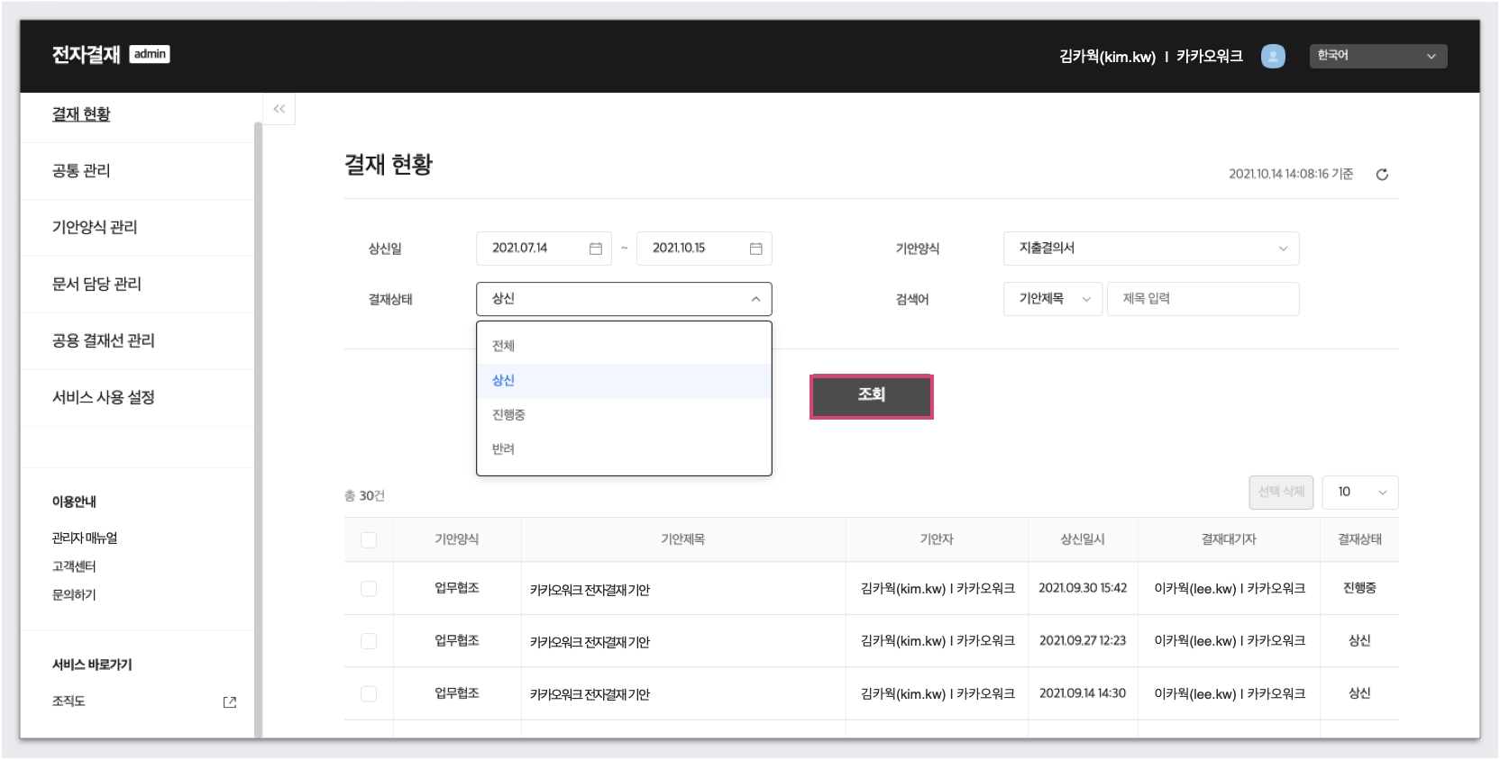Open the 기안제목 search type dropdown
The height and width of the screenshot is (760, 1500).
click(1052, 299)
